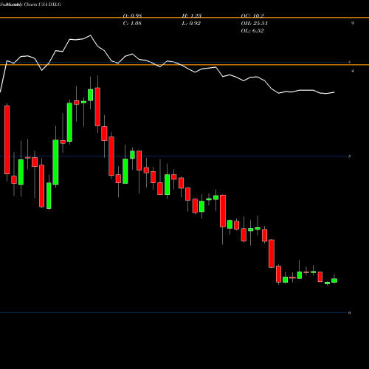Click the '4' price axis label

tap(353, 71)
